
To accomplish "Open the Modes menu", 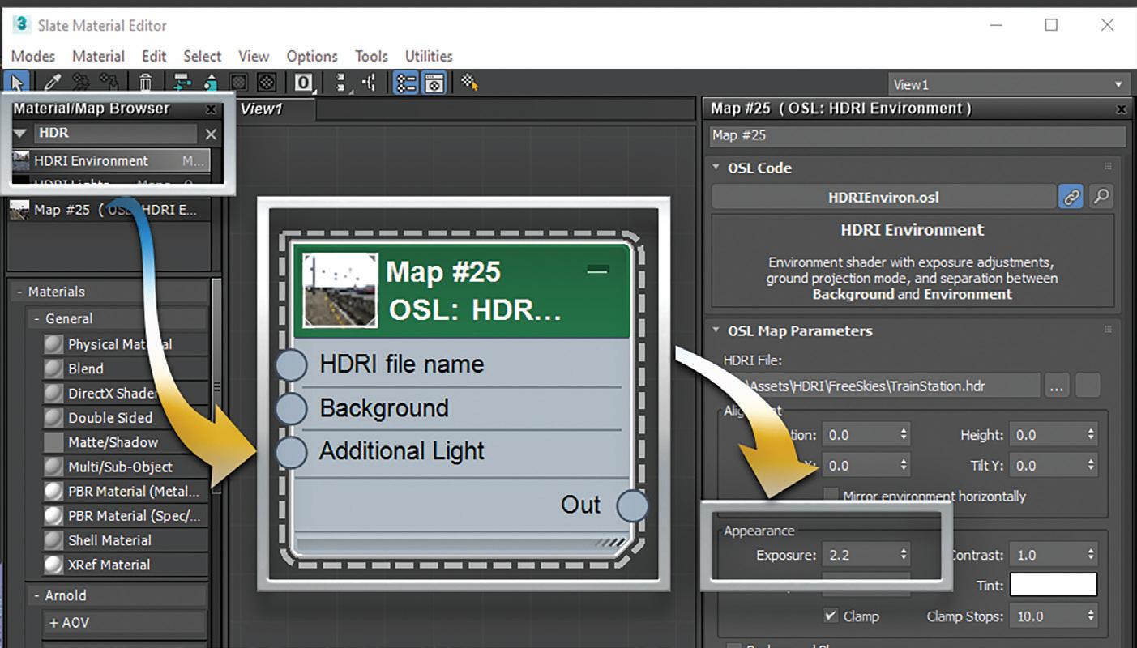I will (33, 56).
